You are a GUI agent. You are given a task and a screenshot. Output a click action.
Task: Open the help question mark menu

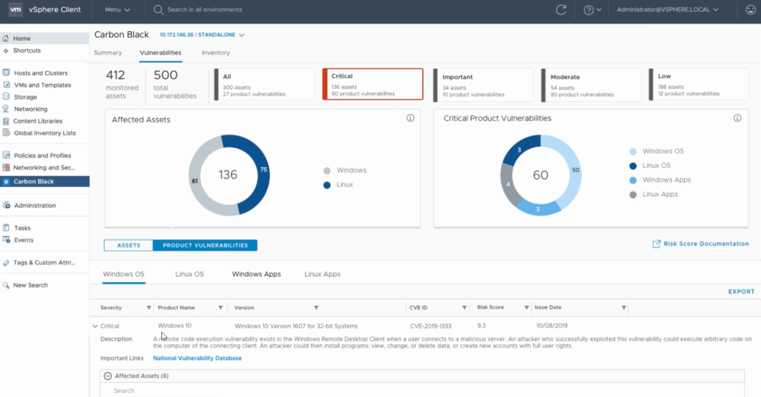pyautogui.click(x=592, y=10)
